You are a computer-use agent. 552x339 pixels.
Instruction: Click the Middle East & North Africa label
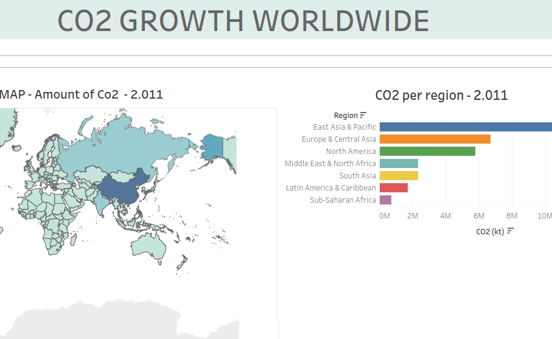330,164
